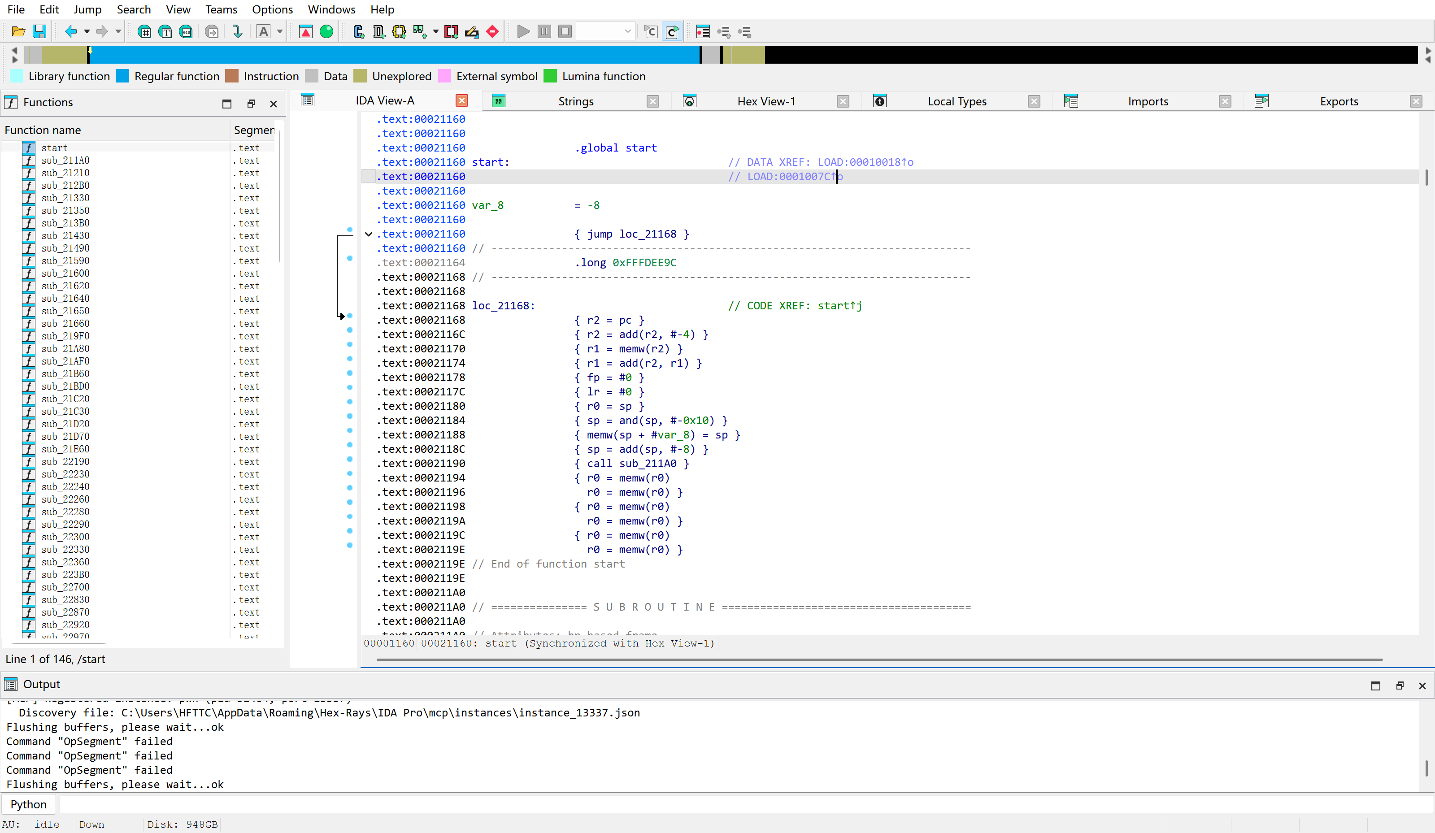Viewport: 1435px width, 833px height.
Task: Open the Options menu
Action: click(x=272, y=9)
